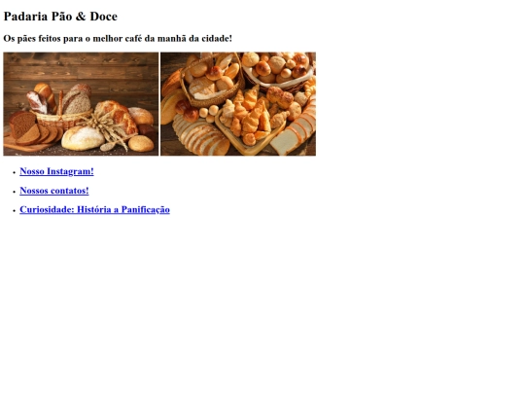Click the bullet beside Nossos contatos!

click(14, 192)
